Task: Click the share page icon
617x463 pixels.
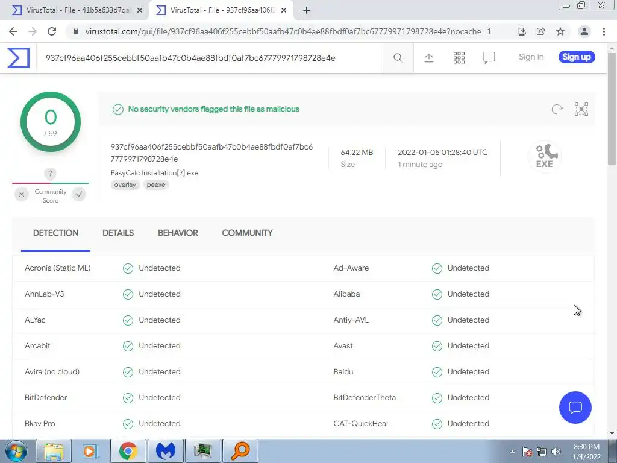Action: [x=541, y=31]
